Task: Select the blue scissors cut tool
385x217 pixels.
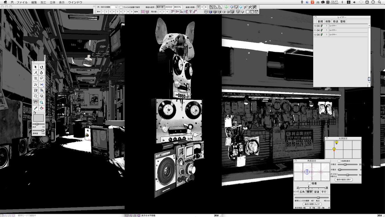Action: pos(41,85)
